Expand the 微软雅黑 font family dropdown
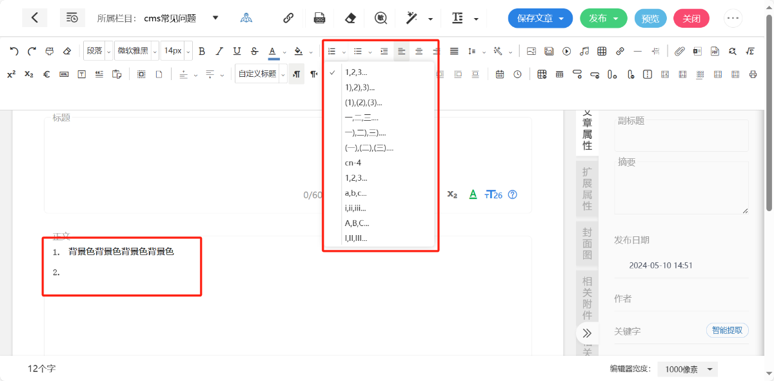This screenshot has height=381, width=774. click(x=155, y=51)
